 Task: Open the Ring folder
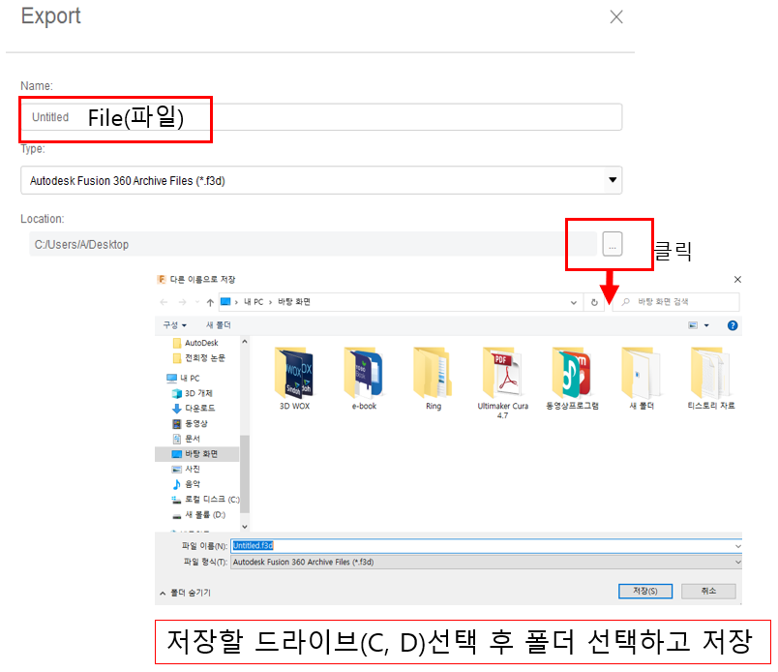434,379
